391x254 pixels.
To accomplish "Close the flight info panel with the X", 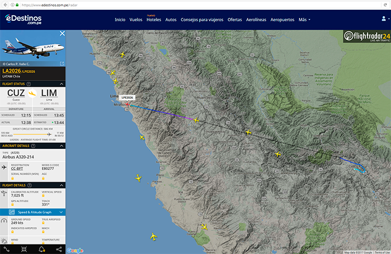I will (62, 33).
